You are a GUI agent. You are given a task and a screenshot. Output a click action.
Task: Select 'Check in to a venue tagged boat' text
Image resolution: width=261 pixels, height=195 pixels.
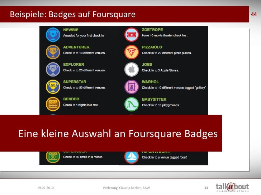(x=165, y=157)
